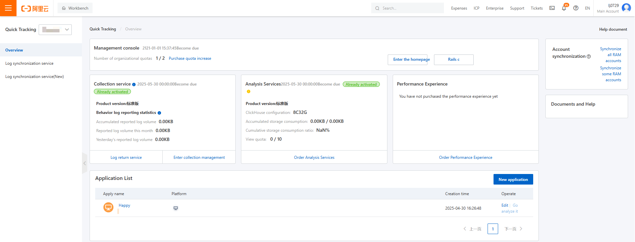
Task: Click the help icon beside Account synchronization
Action: tap(589, 56)
